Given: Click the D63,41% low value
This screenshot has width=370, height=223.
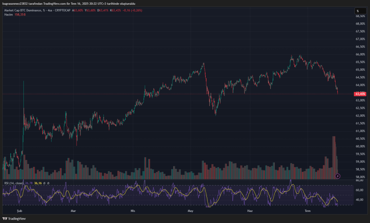Looking at the screenshot, I should [103, 10].
